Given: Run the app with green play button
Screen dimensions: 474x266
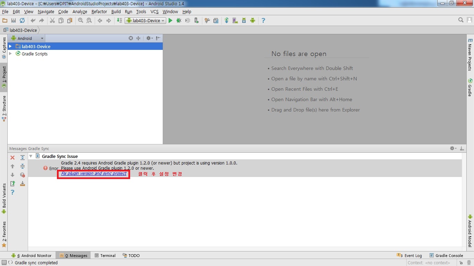Looking at the screenshot, I should [170, 21].
